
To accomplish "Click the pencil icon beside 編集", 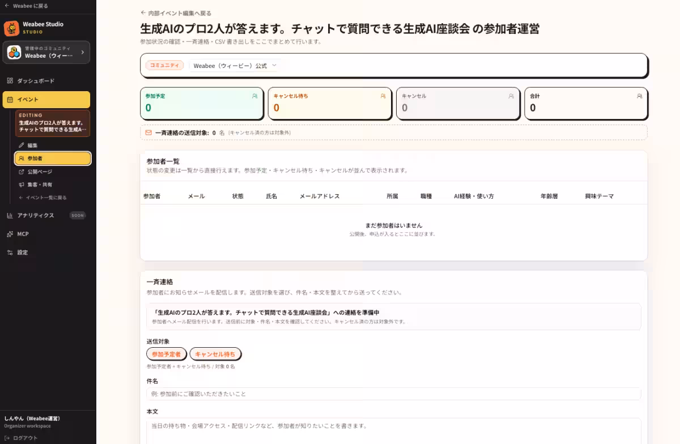I will [x=22, y=146].
